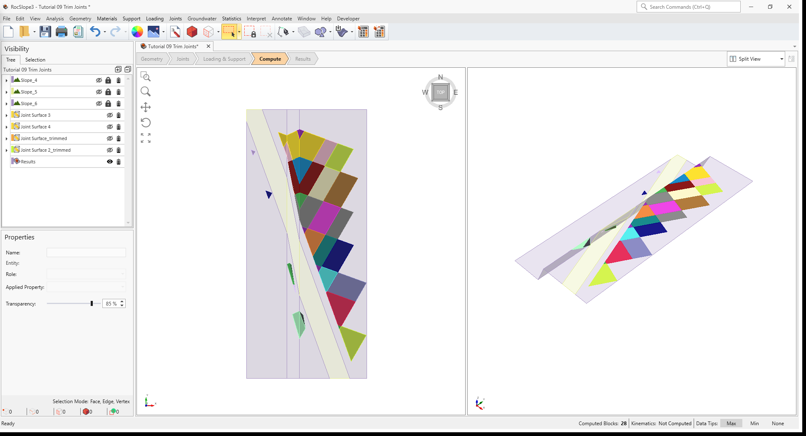Screen dimensions: 806x436
Task: Save the project with the floppy disk icon
Action: click(x=45, y=32)
